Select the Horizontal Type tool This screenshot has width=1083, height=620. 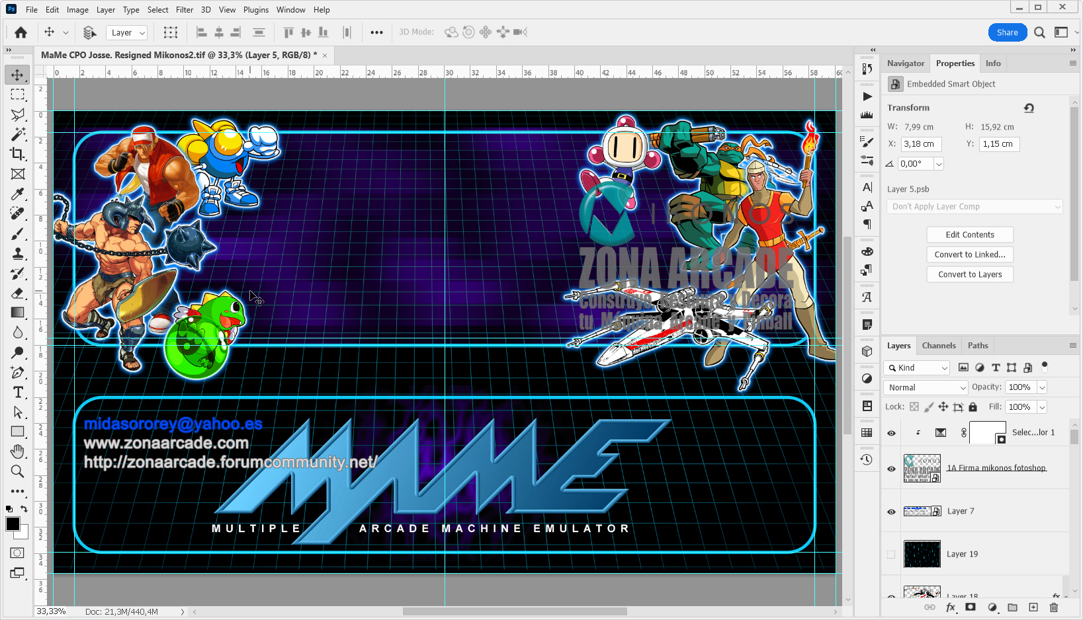[18, 393]
